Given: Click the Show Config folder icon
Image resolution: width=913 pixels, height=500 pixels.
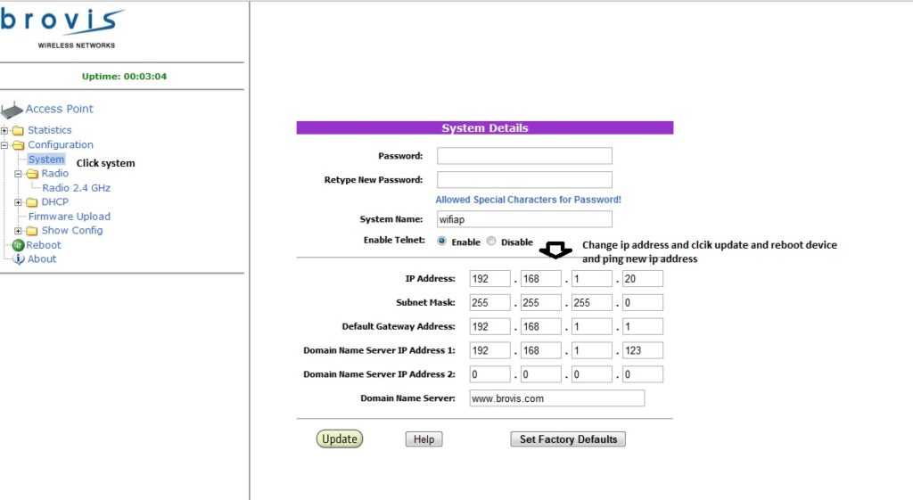Looking at the screenshot, I should (x=33, y=231).
